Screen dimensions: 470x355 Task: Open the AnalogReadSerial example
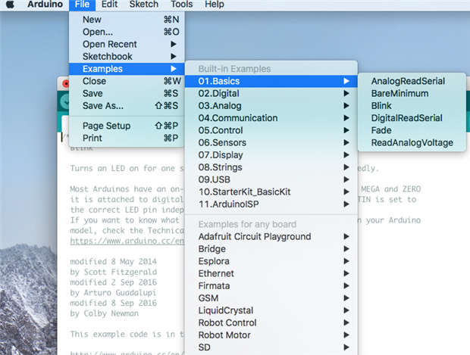point(412,81)
